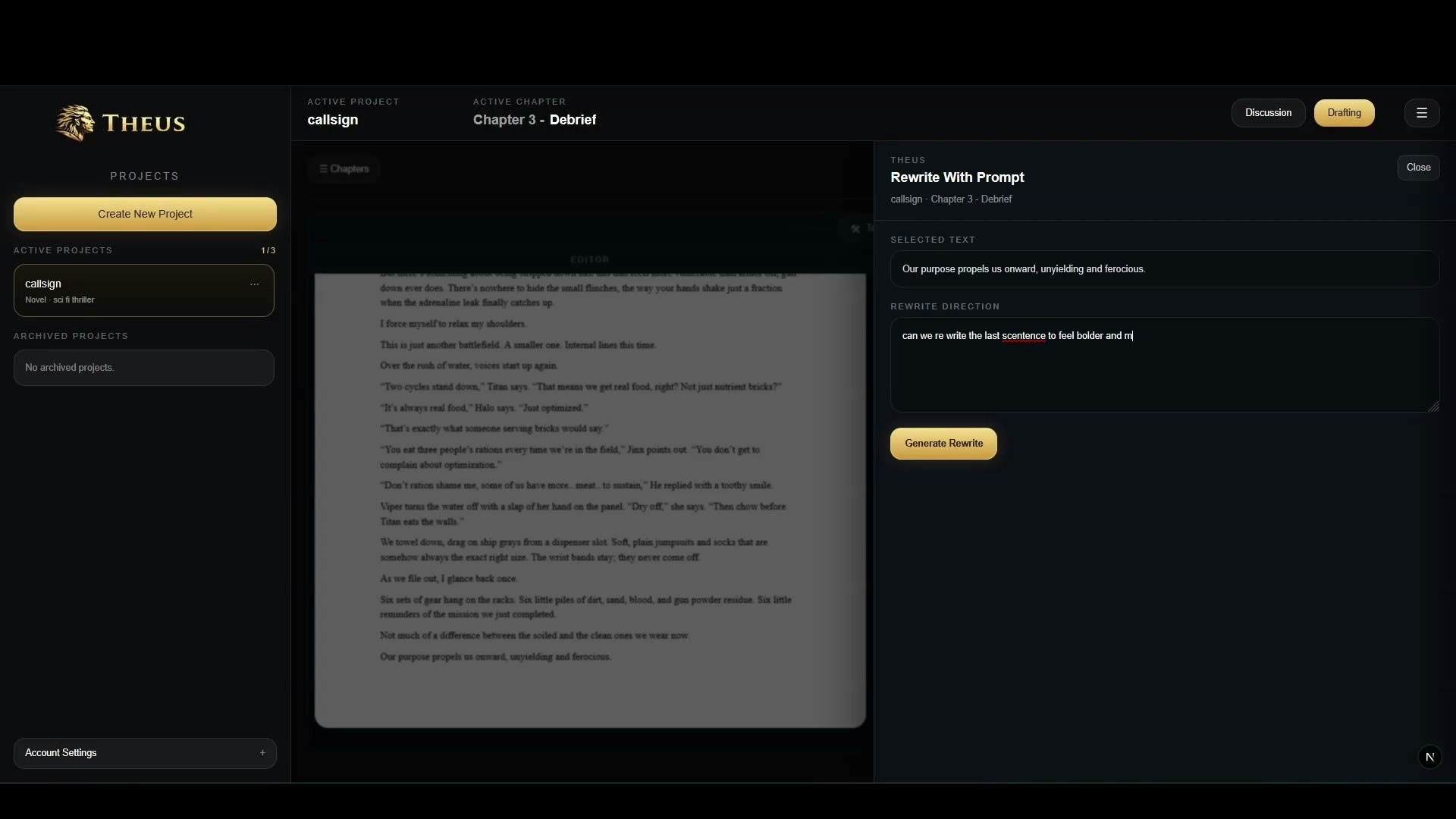Click the Selected Text box
The height and width of the screenshot is (819, 1456).
point(1163,269)
